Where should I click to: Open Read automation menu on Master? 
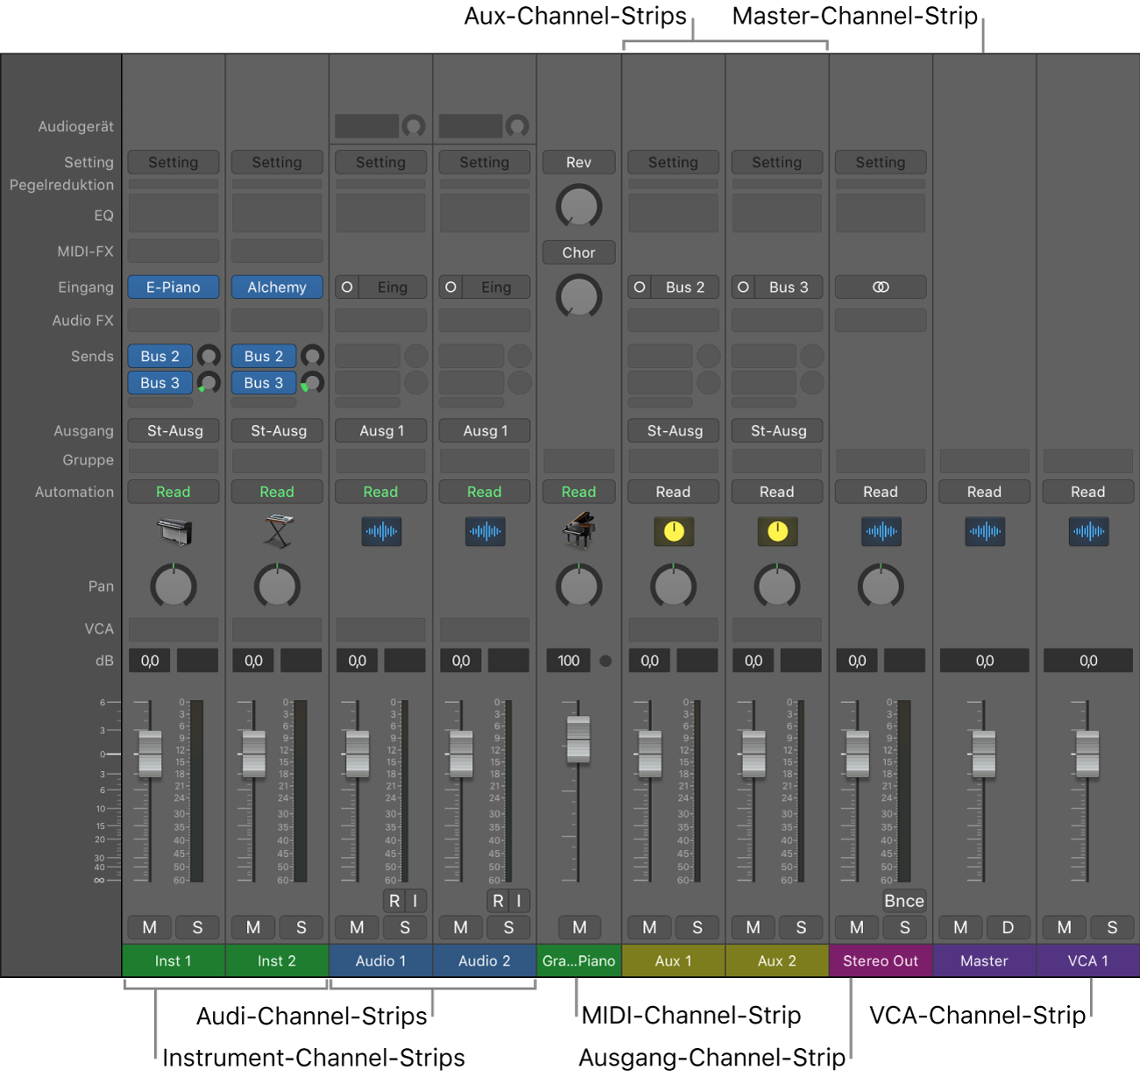984,492
